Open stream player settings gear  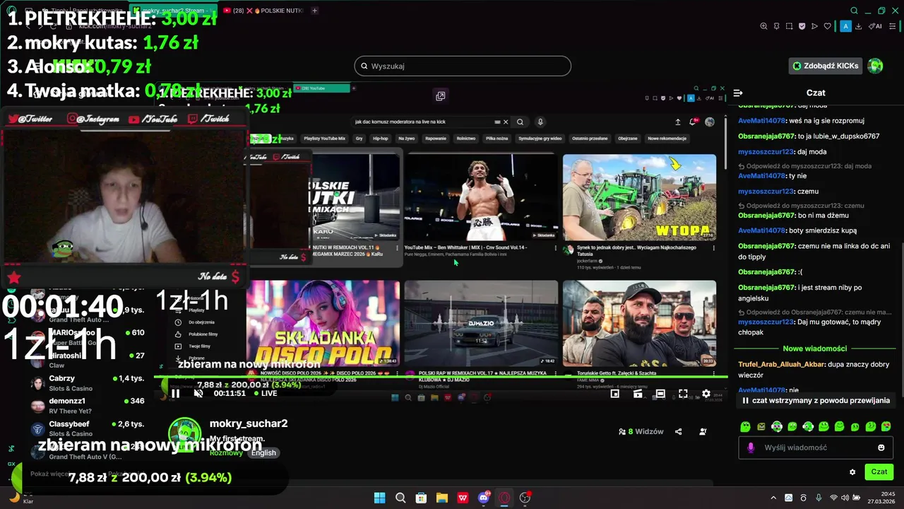point(706,394)
